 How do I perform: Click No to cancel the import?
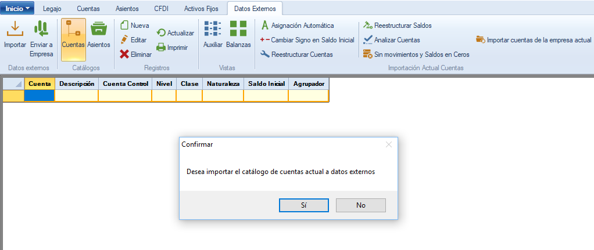tap(361, 205)
